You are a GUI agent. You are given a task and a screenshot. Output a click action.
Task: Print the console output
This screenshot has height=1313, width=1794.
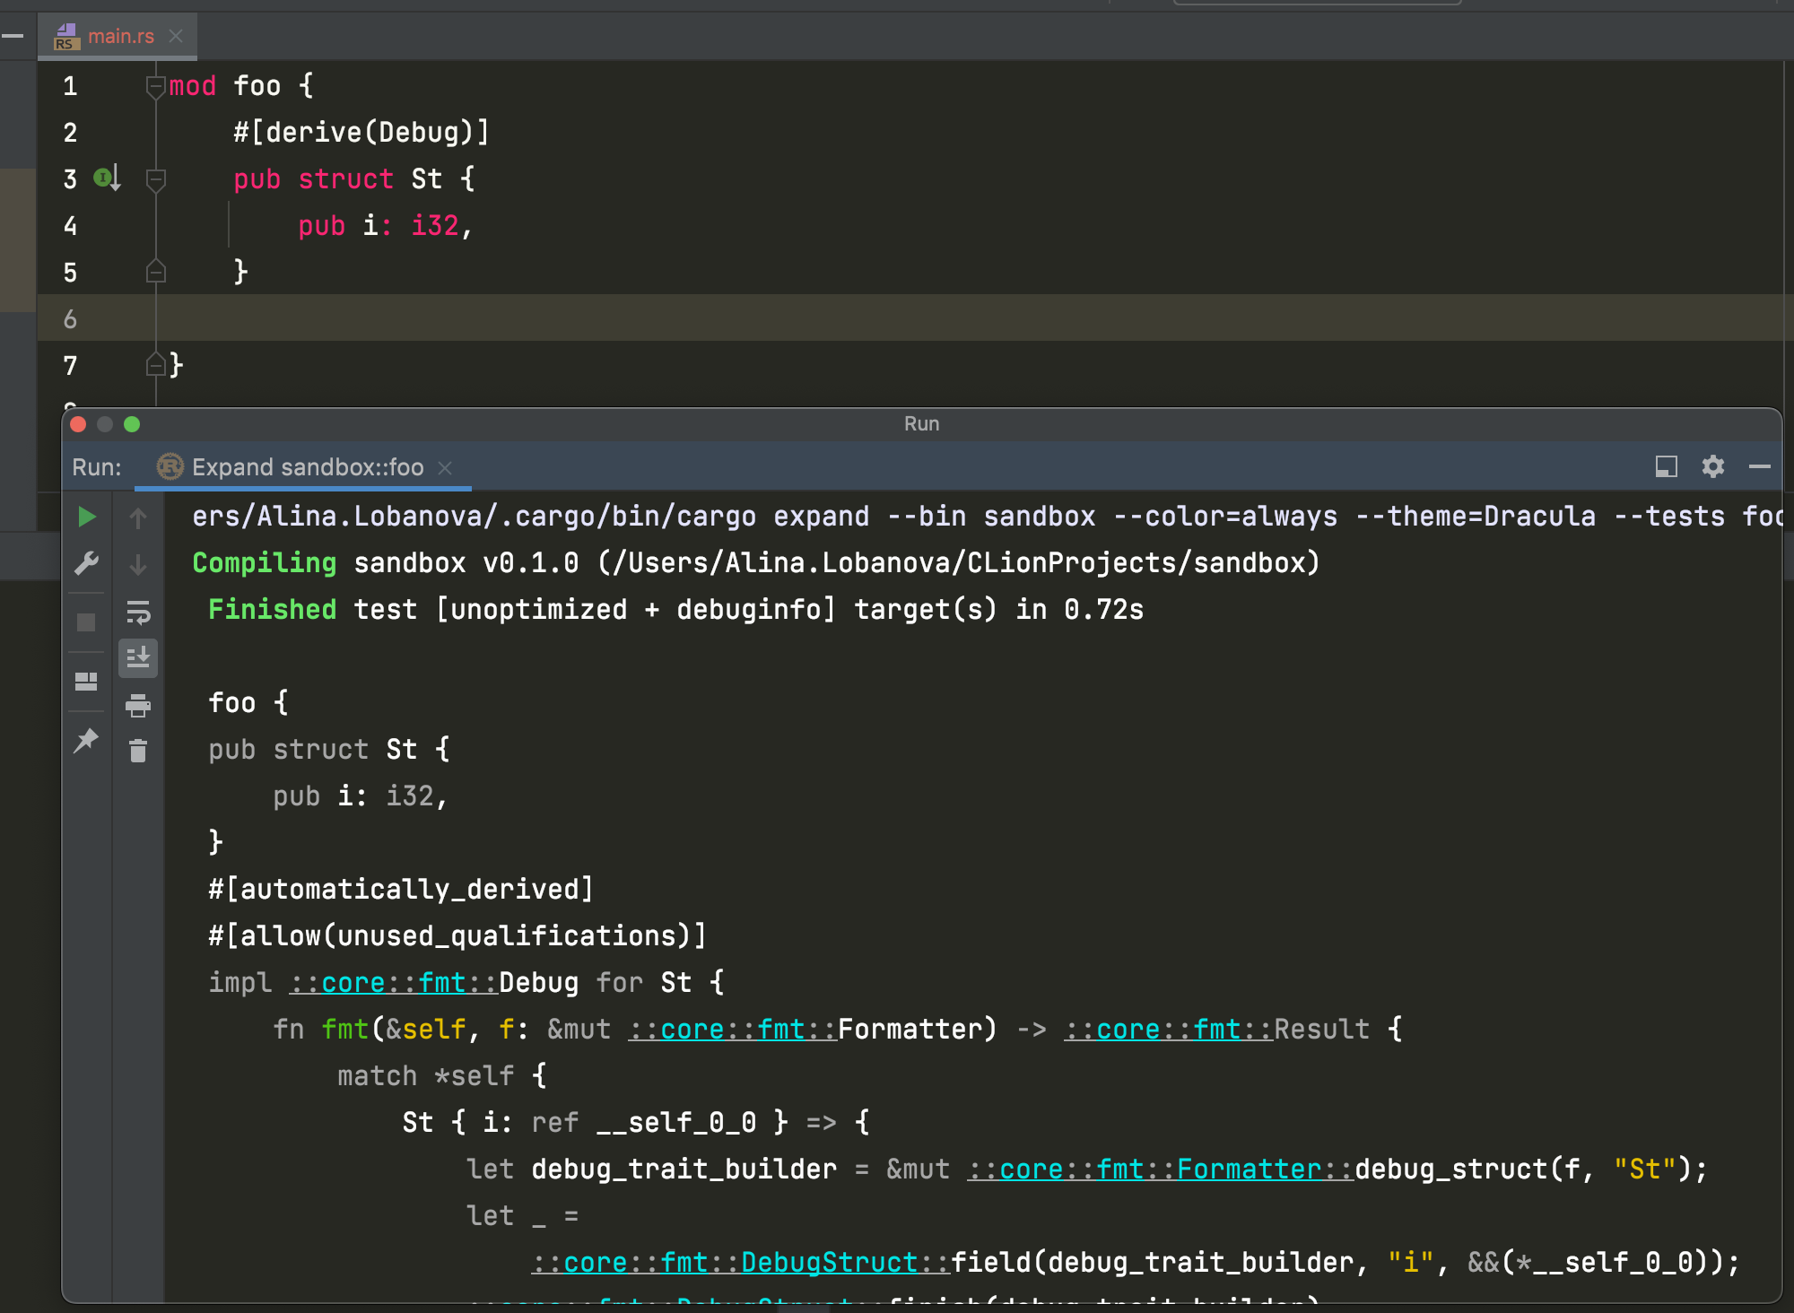pyautogui.click(x=138, y=705)
